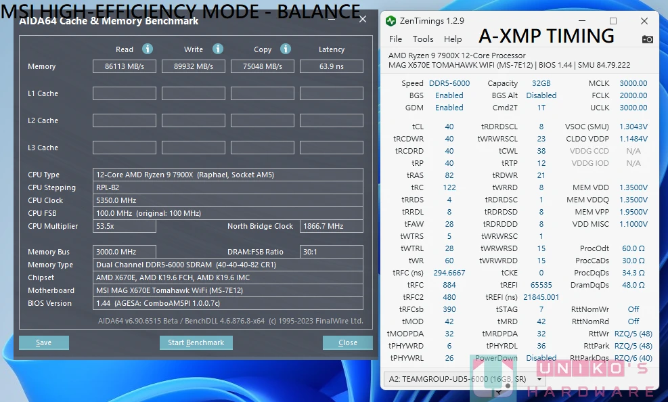Click the ProcOdt value 60.0 Ω
The image size is (668, 402).
tap(633, 248)
